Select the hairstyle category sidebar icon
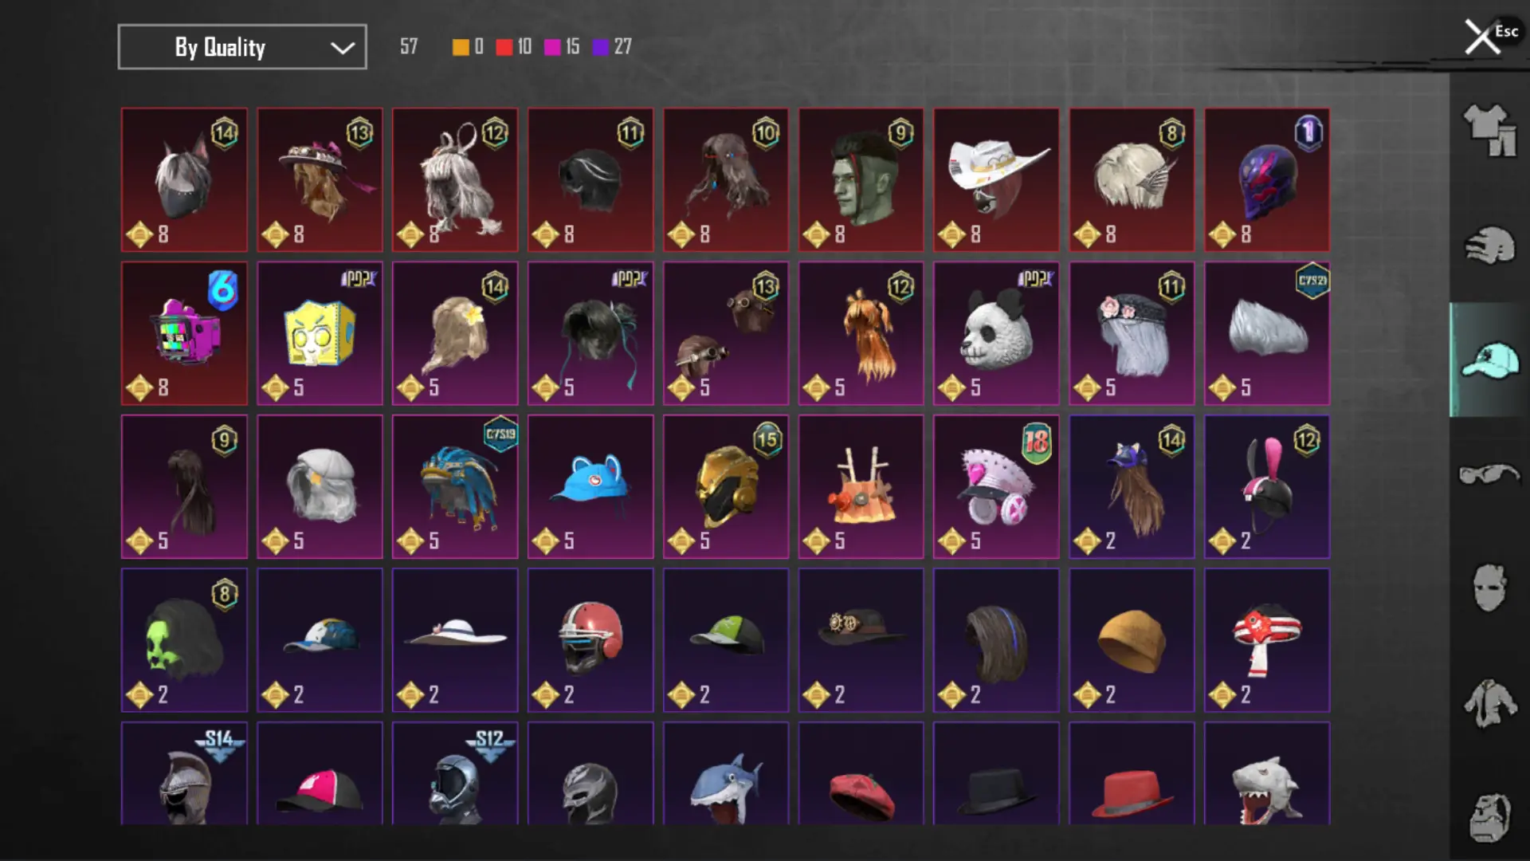This screenshot has width=1530, height=861. click(x=1489, y=246)
